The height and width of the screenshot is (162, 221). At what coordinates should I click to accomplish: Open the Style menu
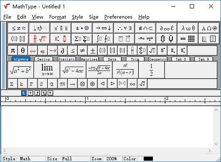click(77, 17)
